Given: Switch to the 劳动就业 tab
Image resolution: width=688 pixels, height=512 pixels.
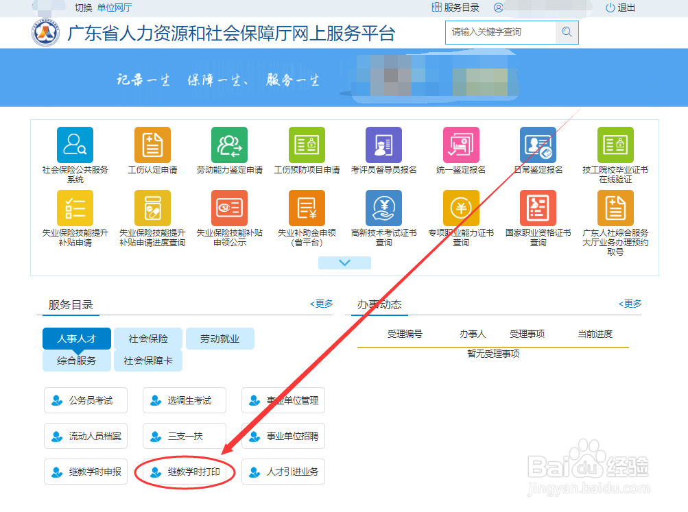Looking at the screenshot, I should pyautogui.click(x=220, y=338).
